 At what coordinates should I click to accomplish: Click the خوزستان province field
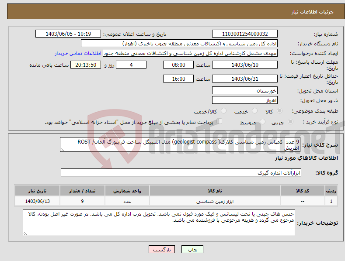click(245, 90)
